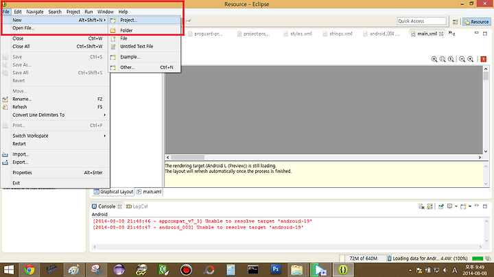The image size is (494, 277).
Task: Select Import... menu entry
Action: pos(56,154)
